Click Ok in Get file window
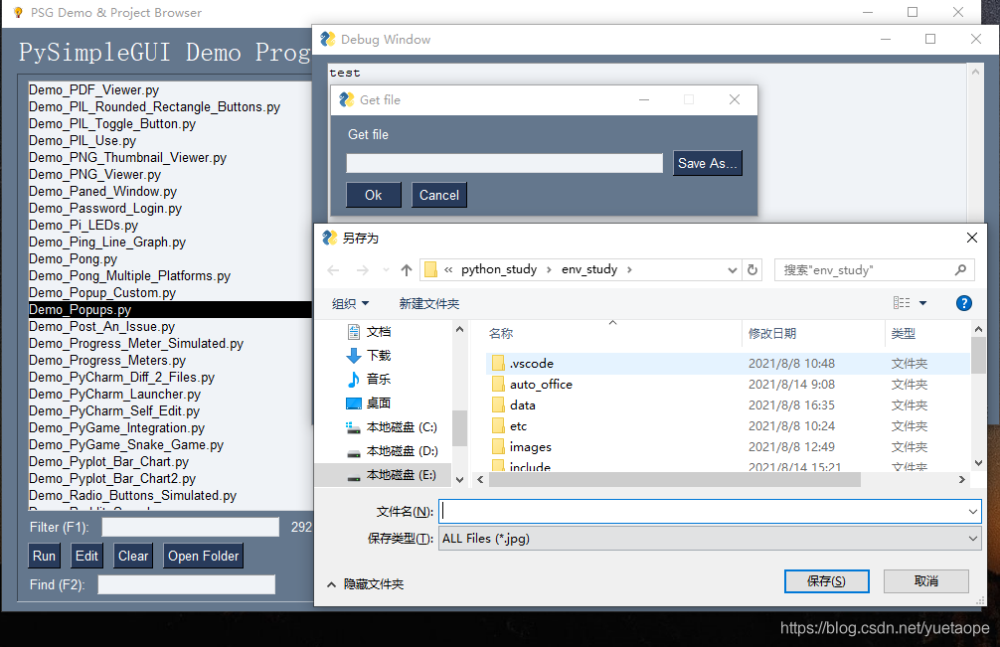The width and height of the screenshot is (1000, 647). click(374, 195)
